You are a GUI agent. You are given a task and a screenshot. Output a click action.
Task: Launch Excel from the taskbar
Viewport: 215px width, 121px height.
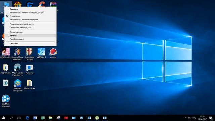[43, 118]
